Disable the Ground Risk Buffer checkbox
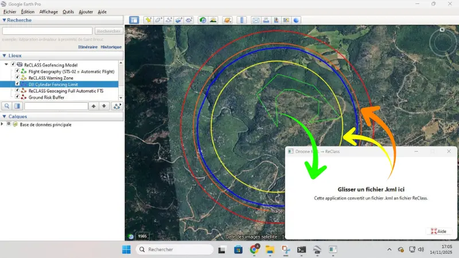459x258 pixels. click(17, 97)
